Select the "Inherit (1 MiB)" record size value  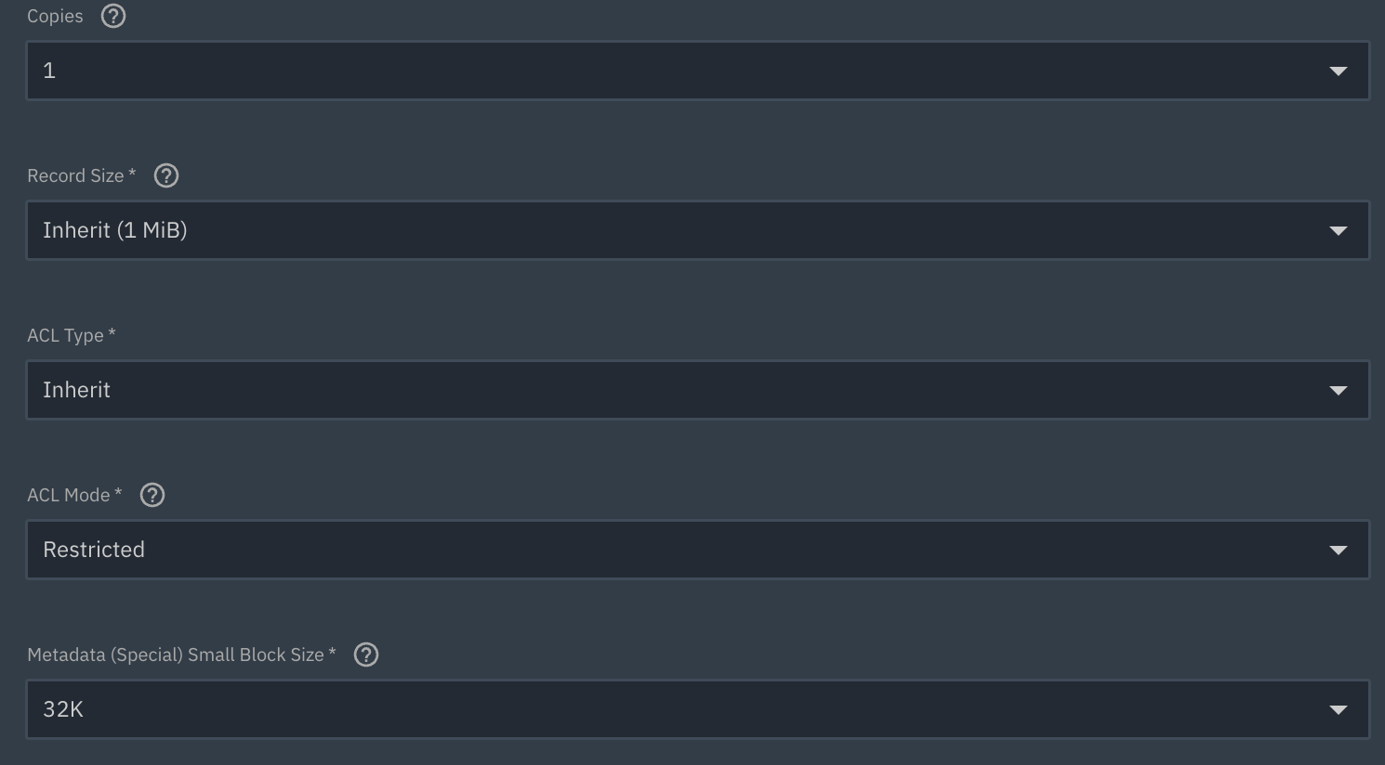[x=115, y=230]
